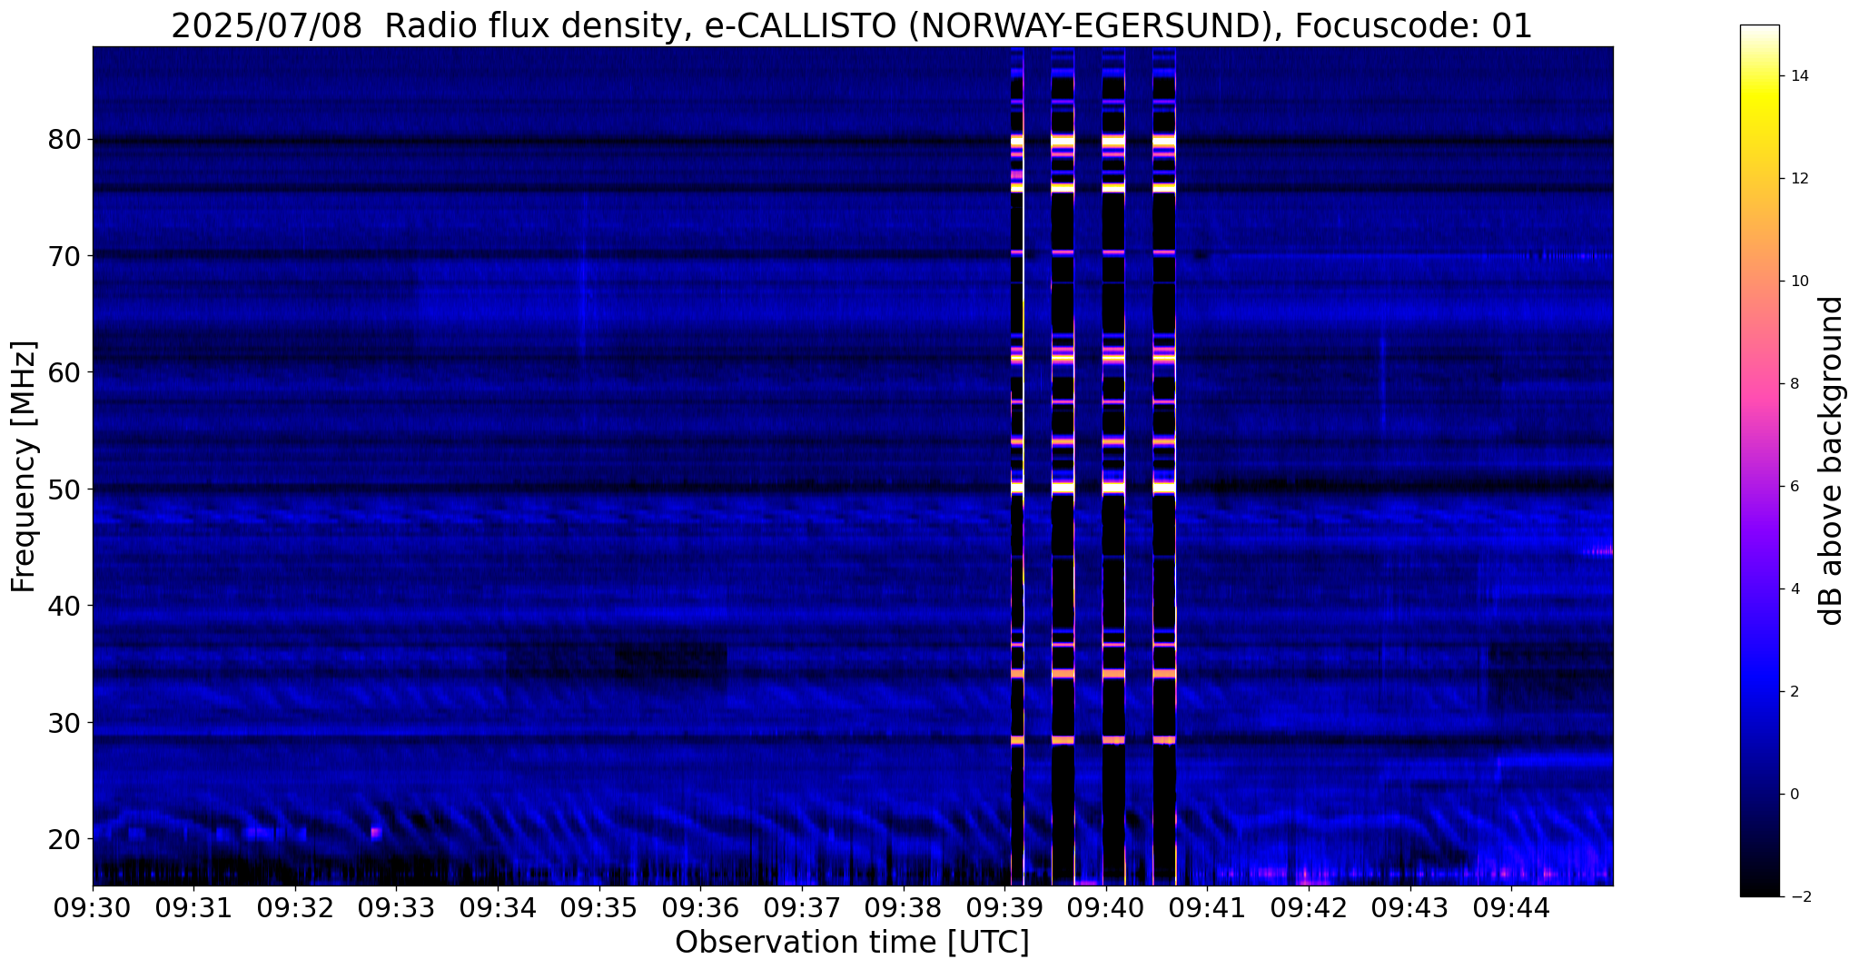Image resolution: width=1859 pixels, height=969 pixels.
Task: Click the 09:40 time tick label
Action: pos(1105,908)
